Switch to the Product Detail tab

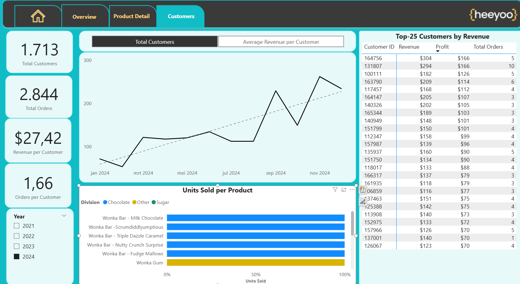(x=132, y=16)
